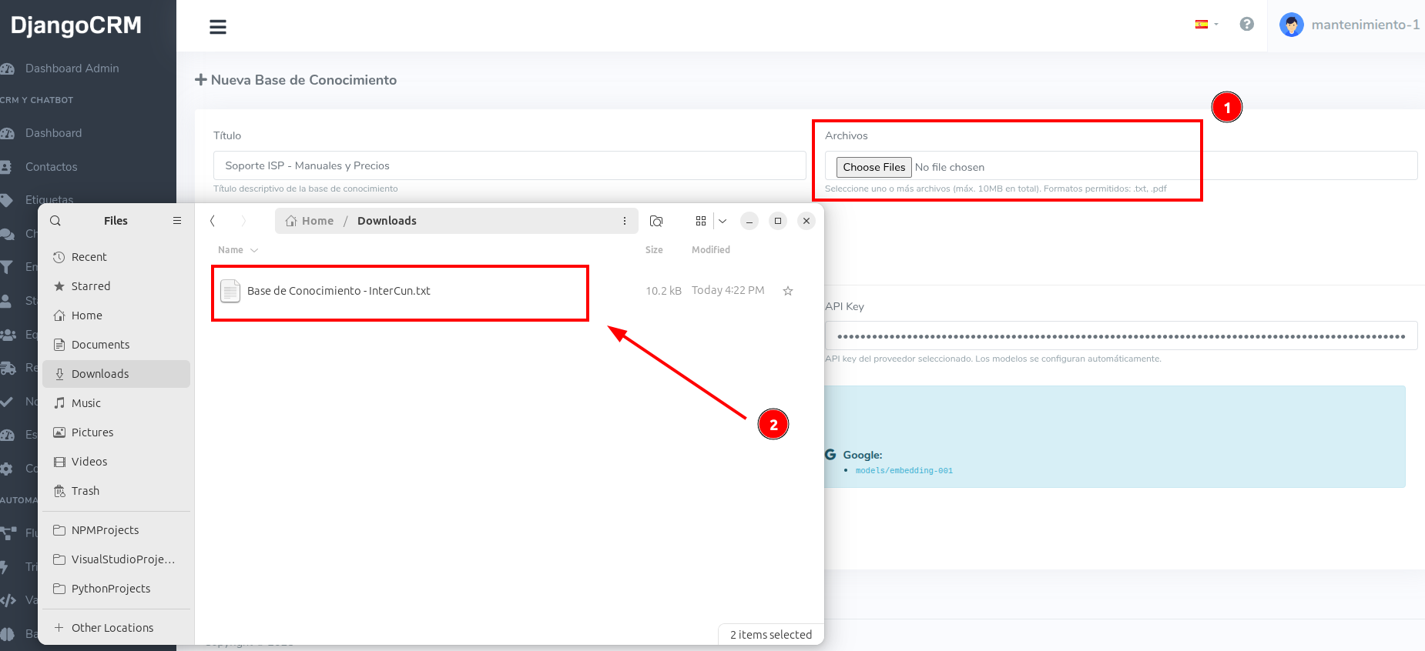Screen dimensions: 1425x651
Task: Open the help question mark icon
Action: [x=1246, y=25]
